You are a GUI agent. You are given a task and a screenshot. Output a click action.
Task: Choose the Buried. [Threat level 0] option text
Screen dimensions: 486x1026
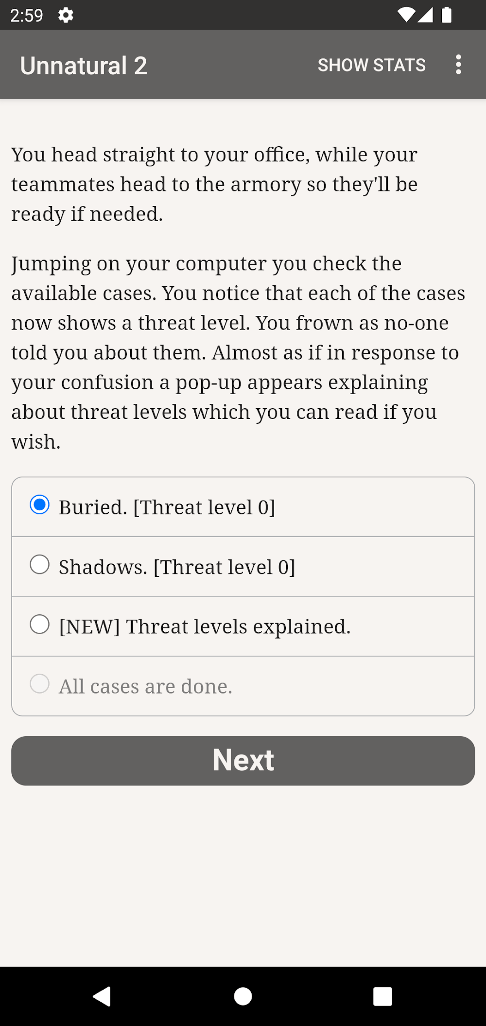click(167, 507)
